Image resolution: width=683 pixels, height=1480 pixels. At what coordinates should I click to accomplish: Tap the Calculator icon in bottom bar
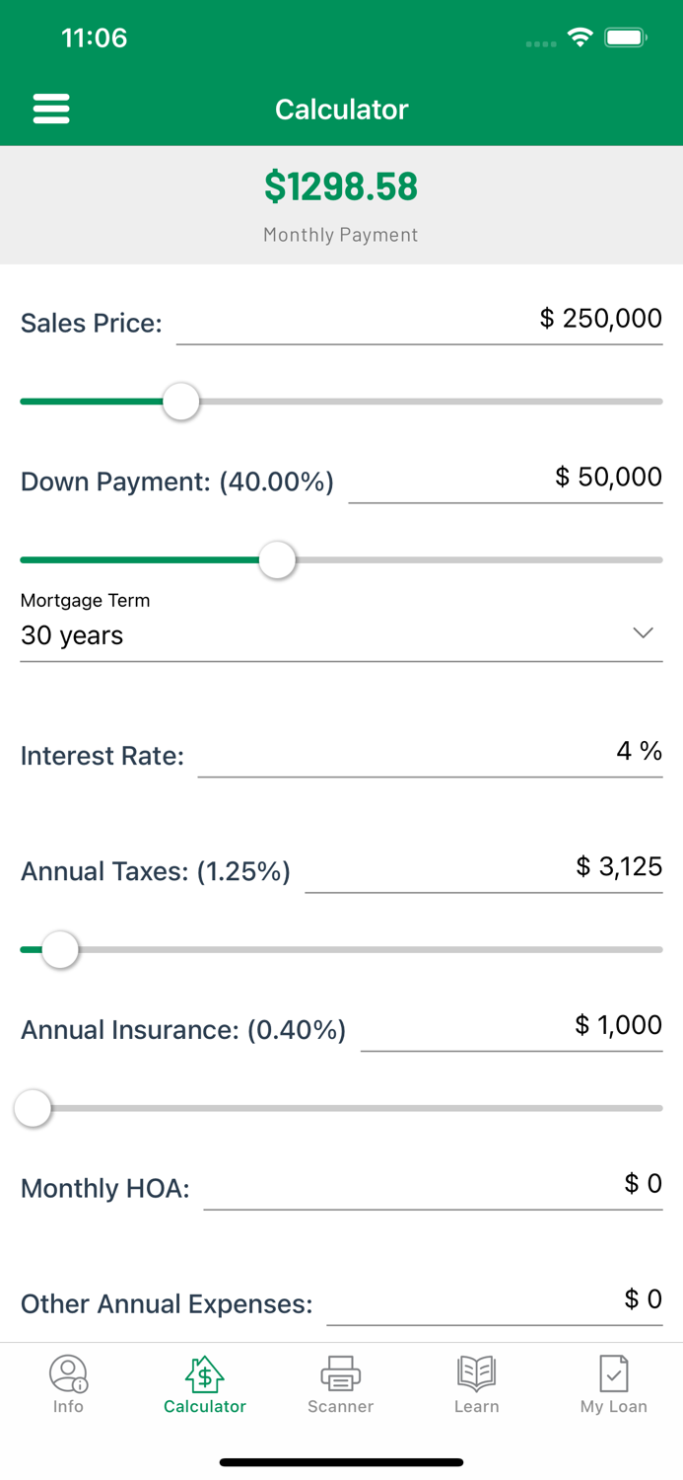pyautogui.click(x=204, y=1373)
